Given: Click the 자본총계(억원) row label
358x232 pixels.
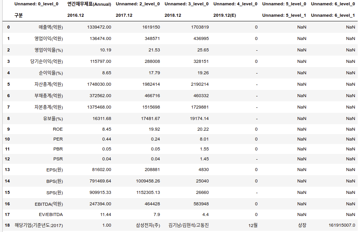Looking at the screenshot, I should pos(49,107).
